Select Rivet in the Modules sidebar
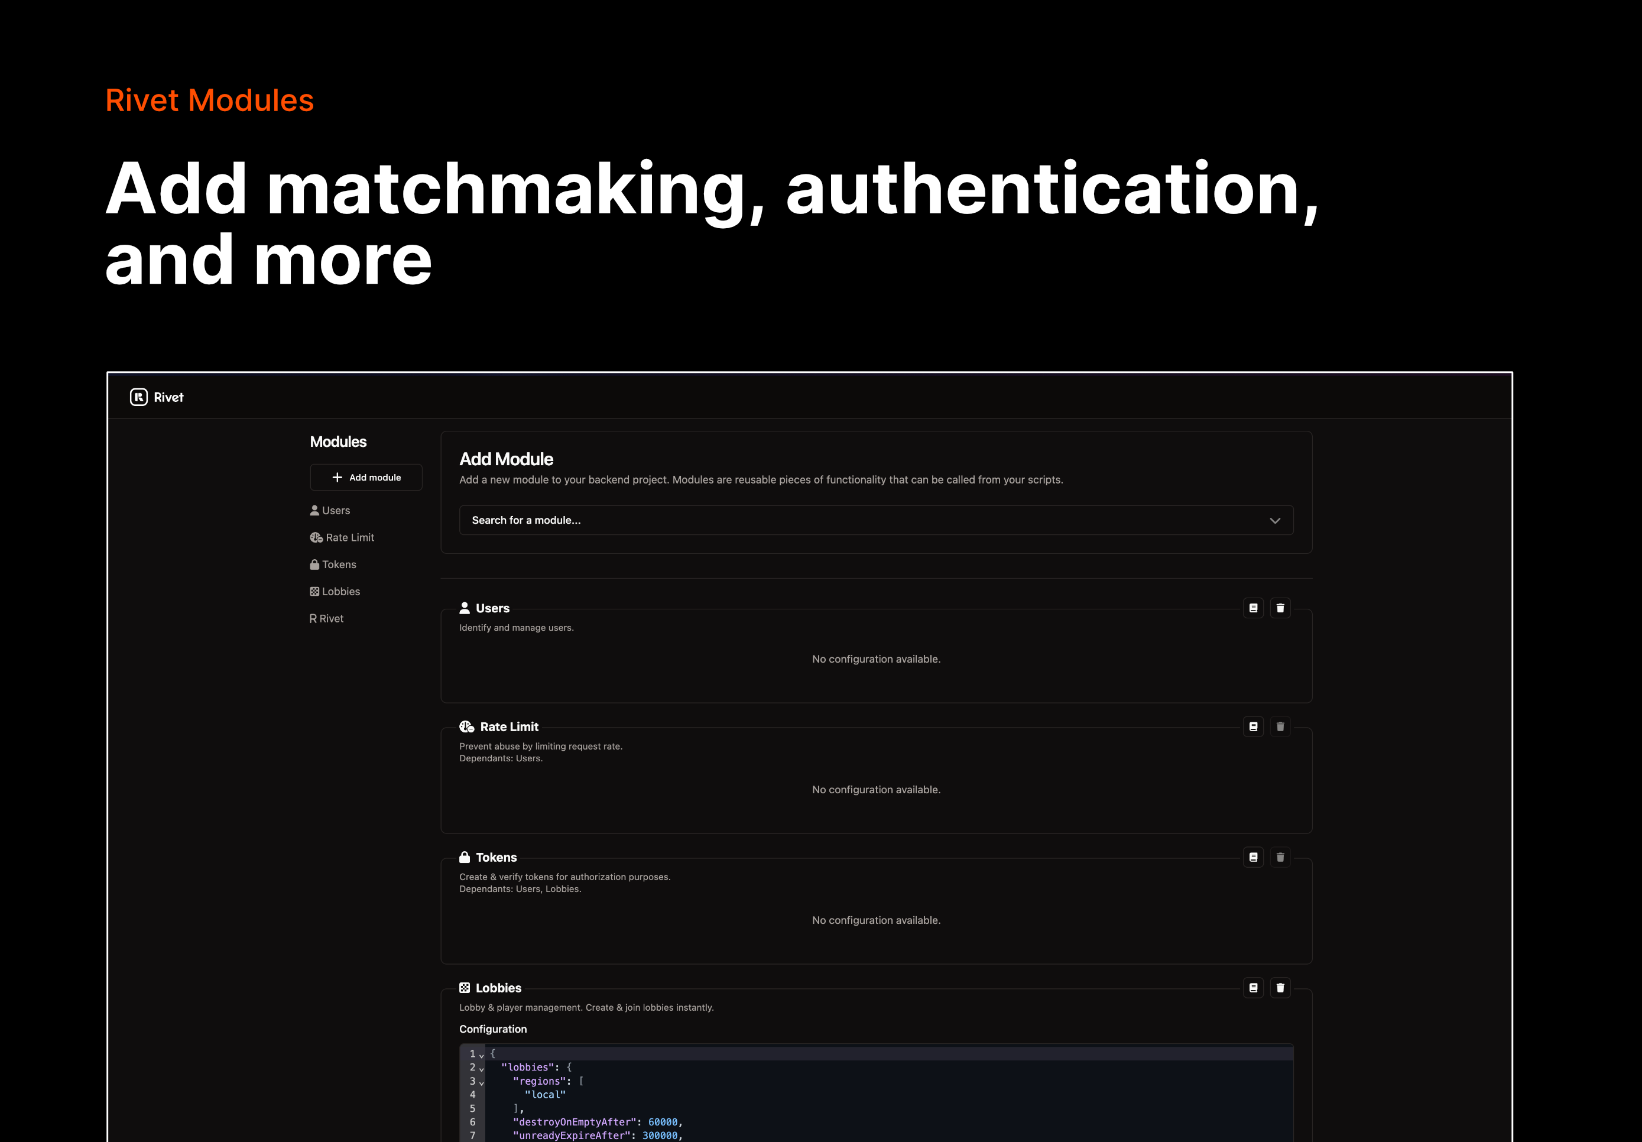This screenshot has height=1142, width=1642. pos(326,618)
